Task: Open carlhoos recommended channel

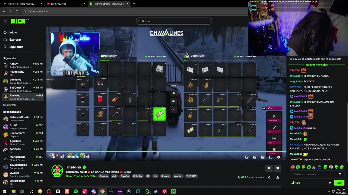Action: tap(23, 150)
